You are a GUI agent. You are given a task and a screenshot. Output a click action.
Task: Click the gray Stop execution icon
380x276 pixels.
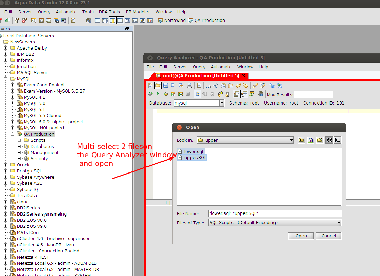pos(188,94)
